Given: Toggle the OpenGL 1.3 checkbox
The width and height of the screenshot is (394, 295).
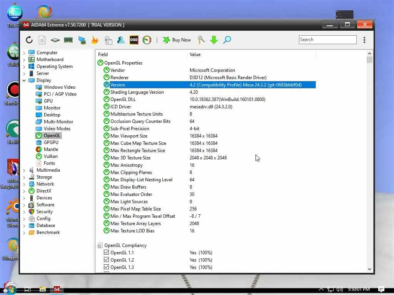Looking at the screenshot, I should (x=106, y=267).
